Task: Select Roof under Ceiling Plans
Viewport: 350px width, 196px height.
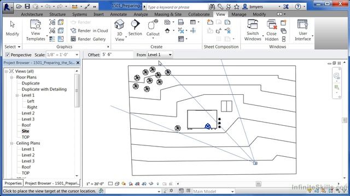Action: (x=26, y=167)
